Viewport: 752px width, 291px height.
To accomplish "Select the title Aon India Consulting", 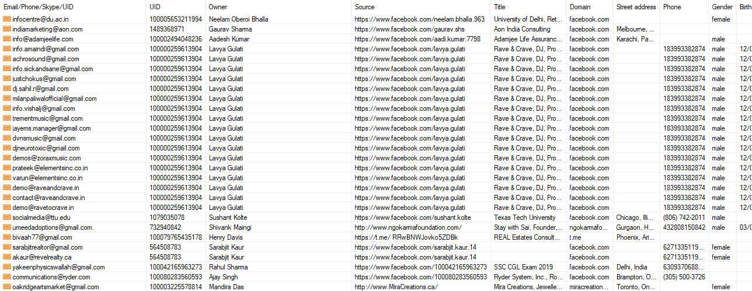I will click(x=521, y=29).
